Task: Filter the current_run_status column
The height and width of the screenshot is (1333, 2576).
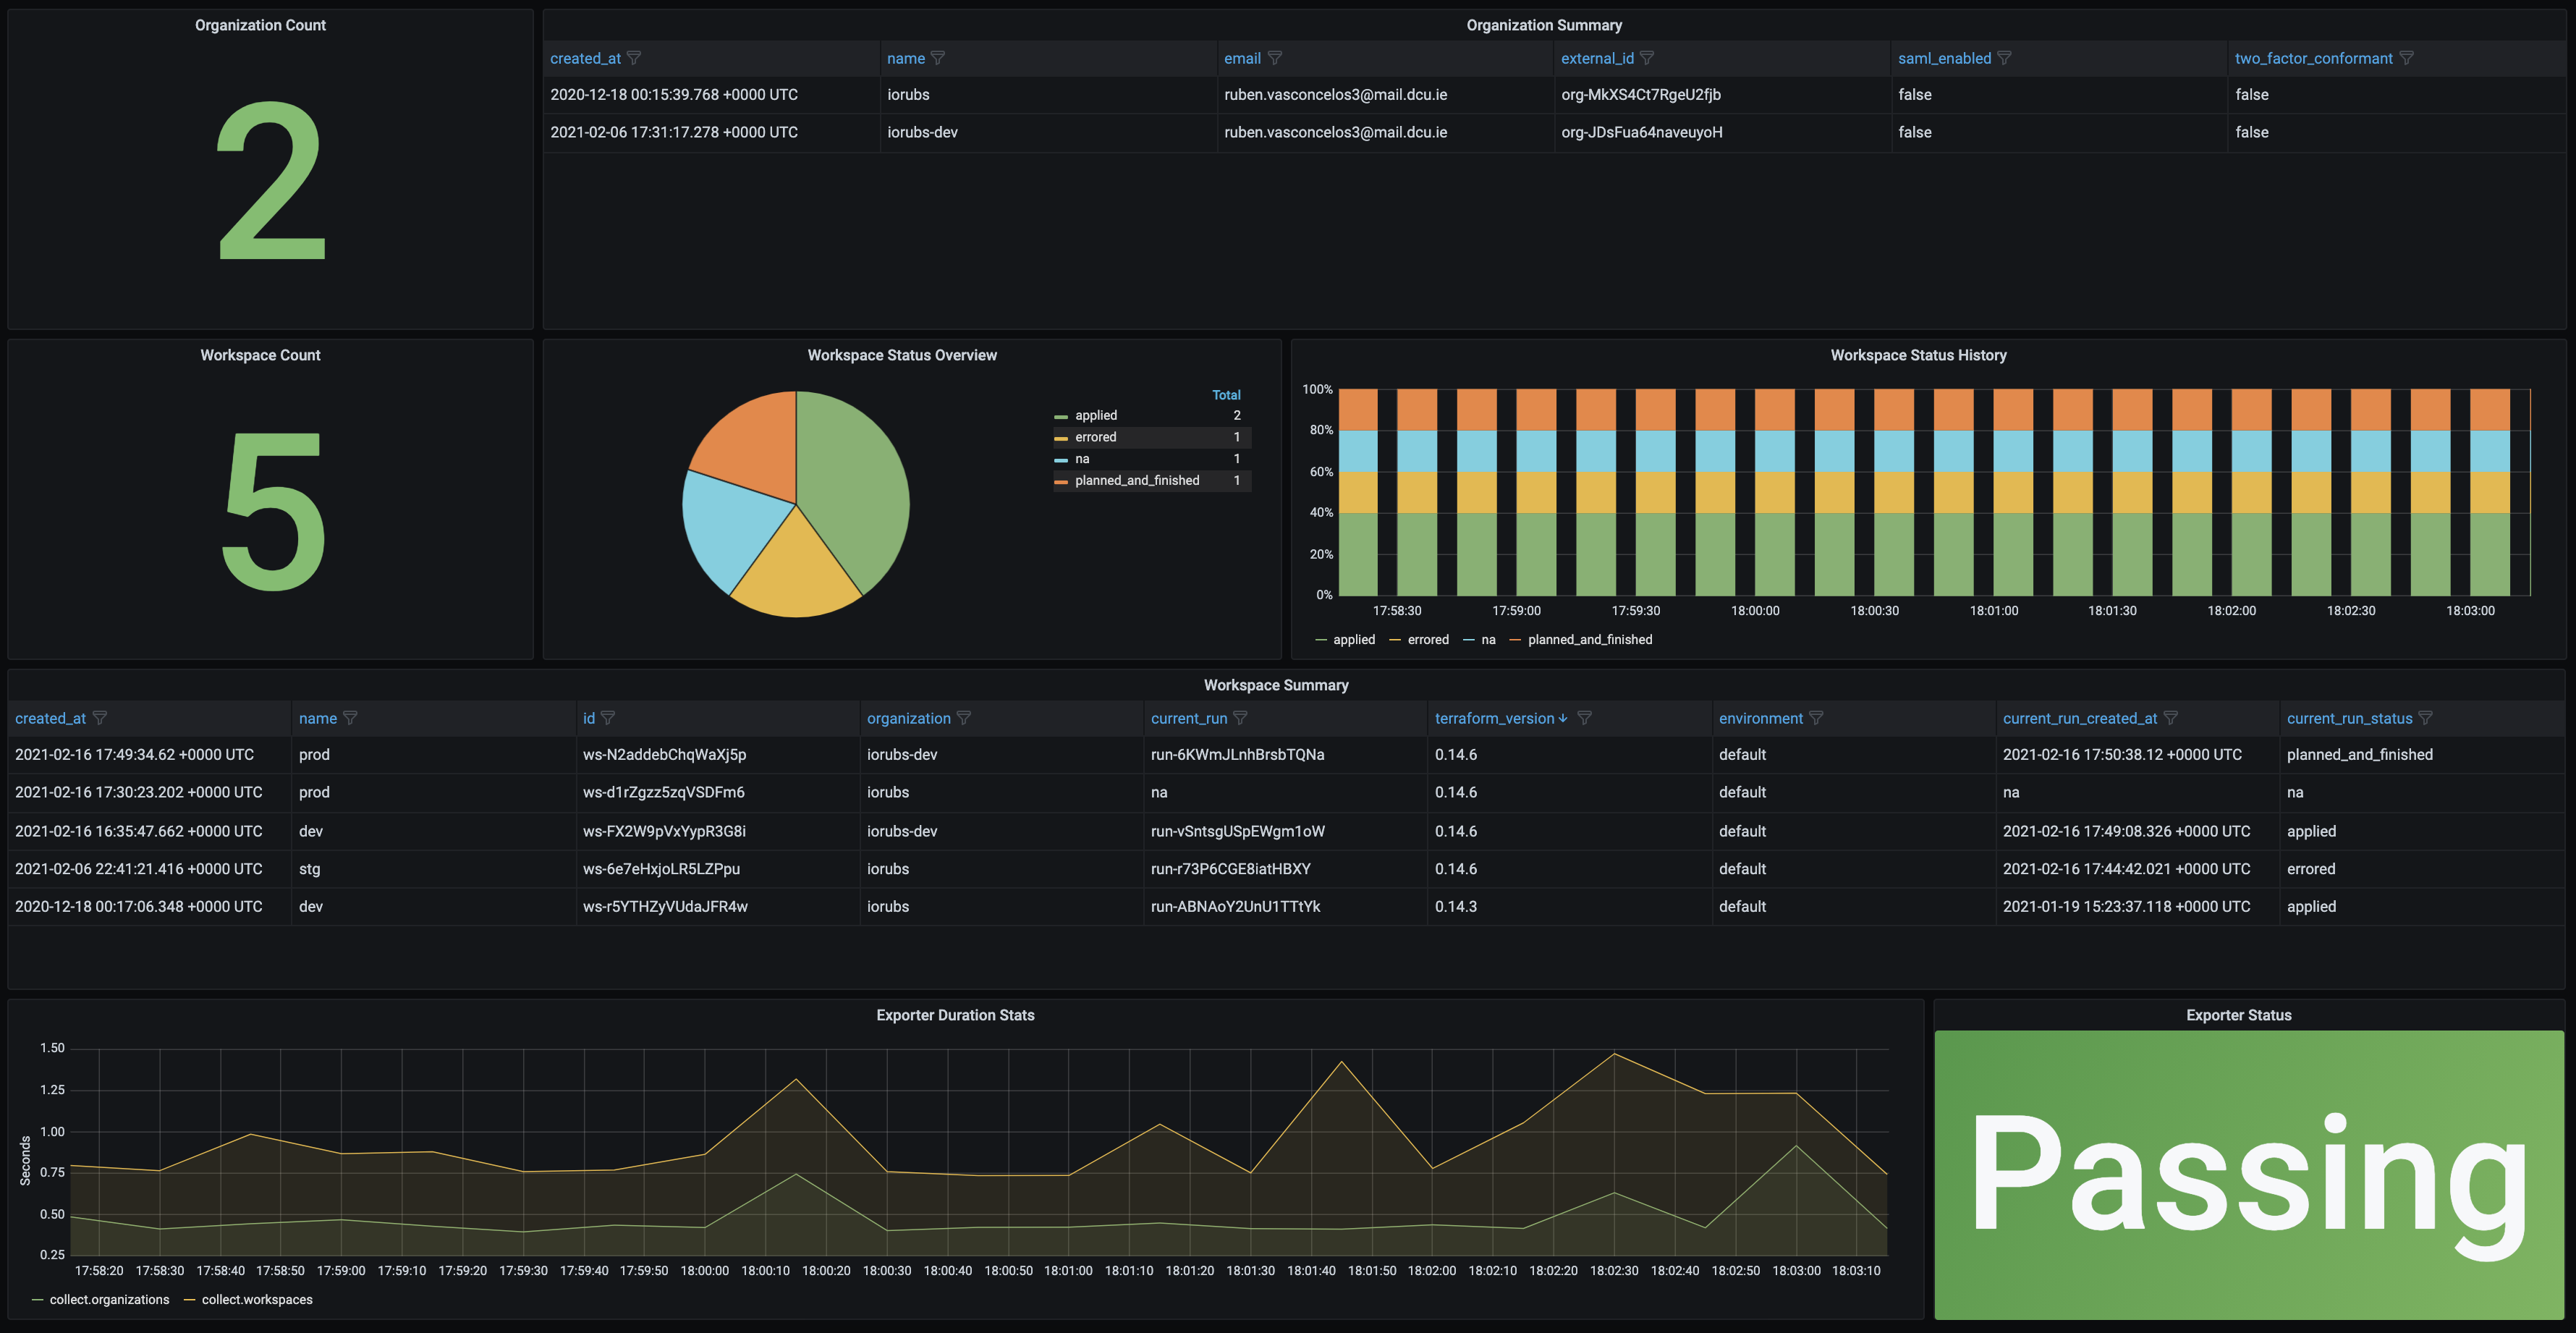Action: coord(2425,718)
